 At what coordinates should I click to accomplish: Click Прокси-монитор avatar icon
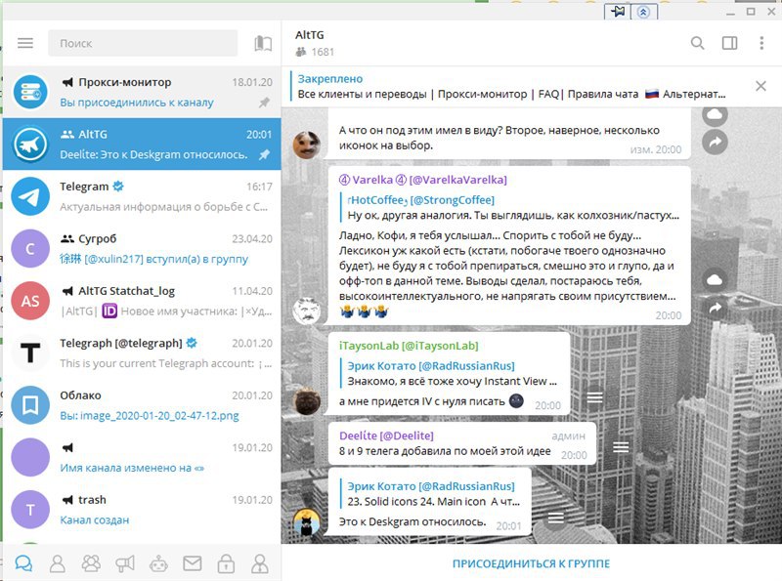[x=30, y=92]
